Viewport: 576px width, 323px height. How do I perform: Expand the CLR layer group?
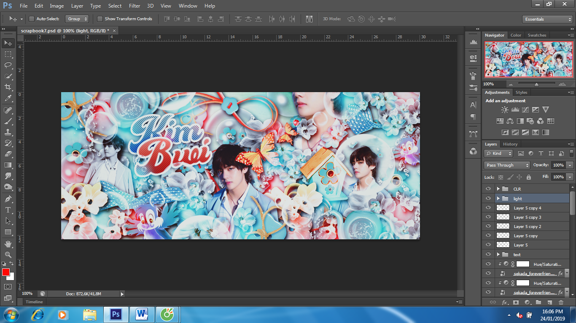(x=498, y=189)
